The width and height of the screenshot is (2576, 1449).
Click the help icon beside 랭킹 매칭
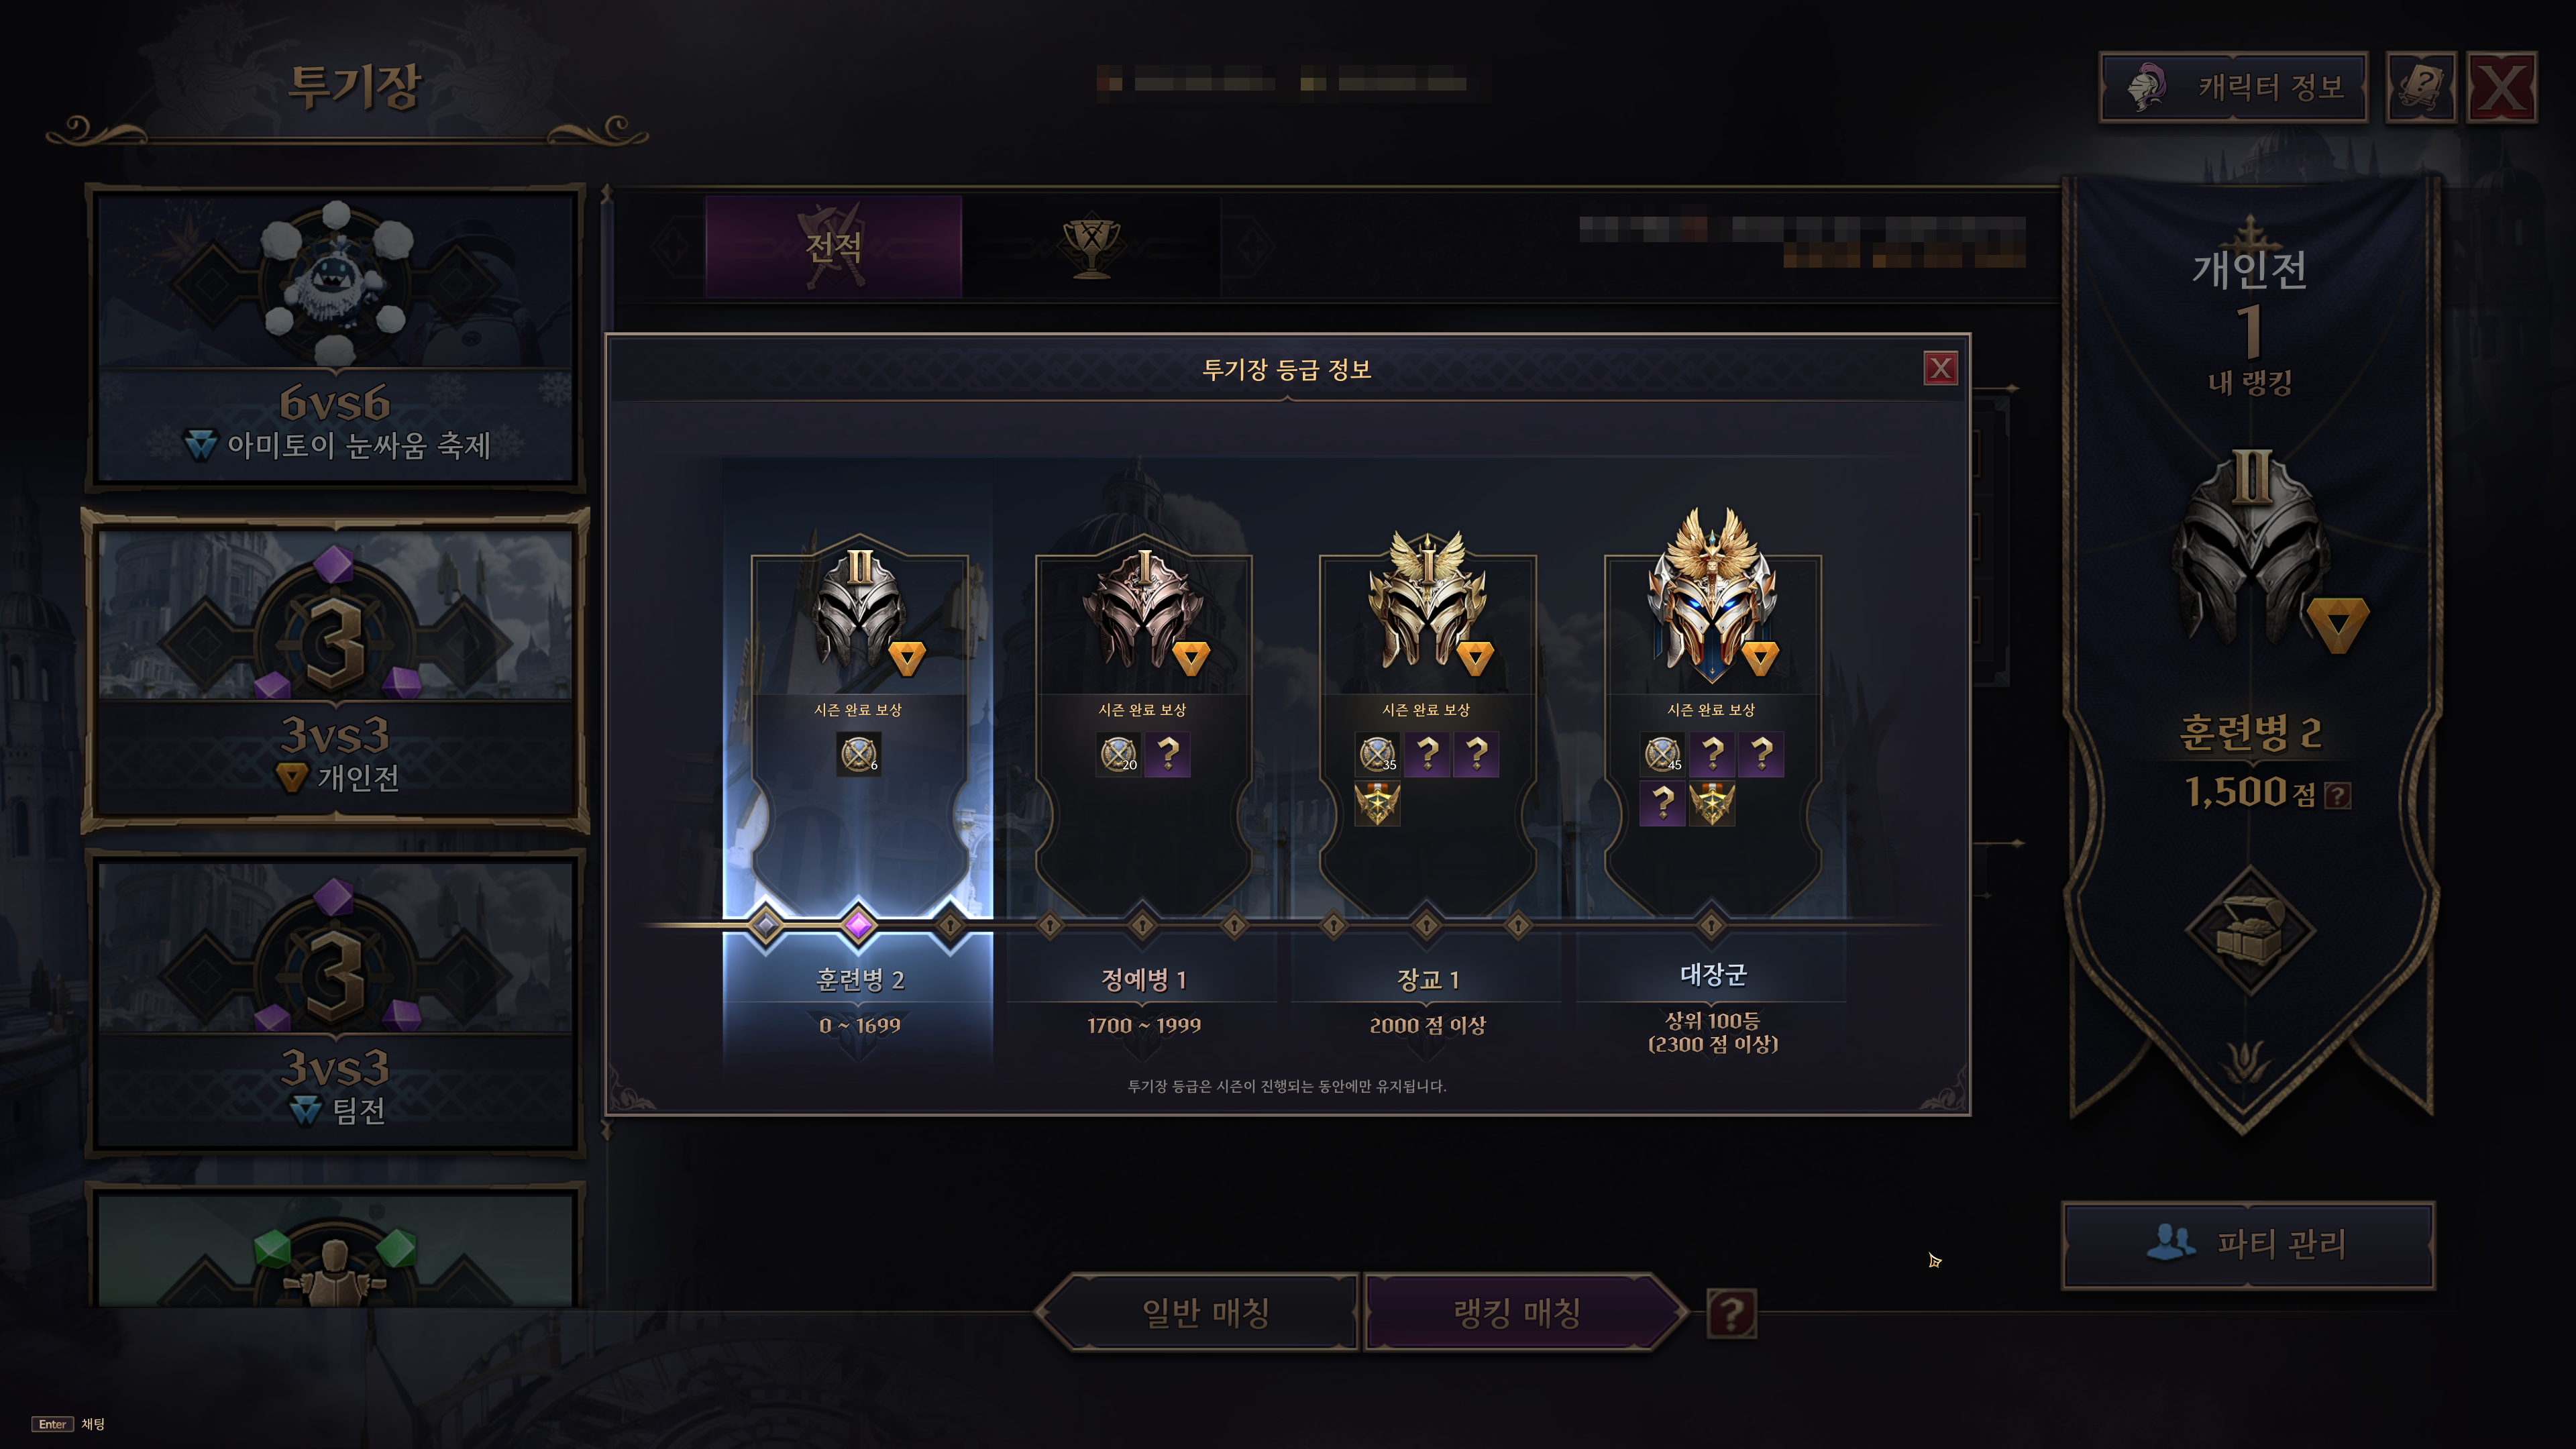click(x=1731, y=1313)
